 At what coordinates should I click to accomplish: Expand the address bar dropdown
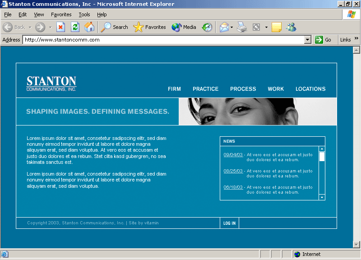pyautogui.click(x=308, y=40)
